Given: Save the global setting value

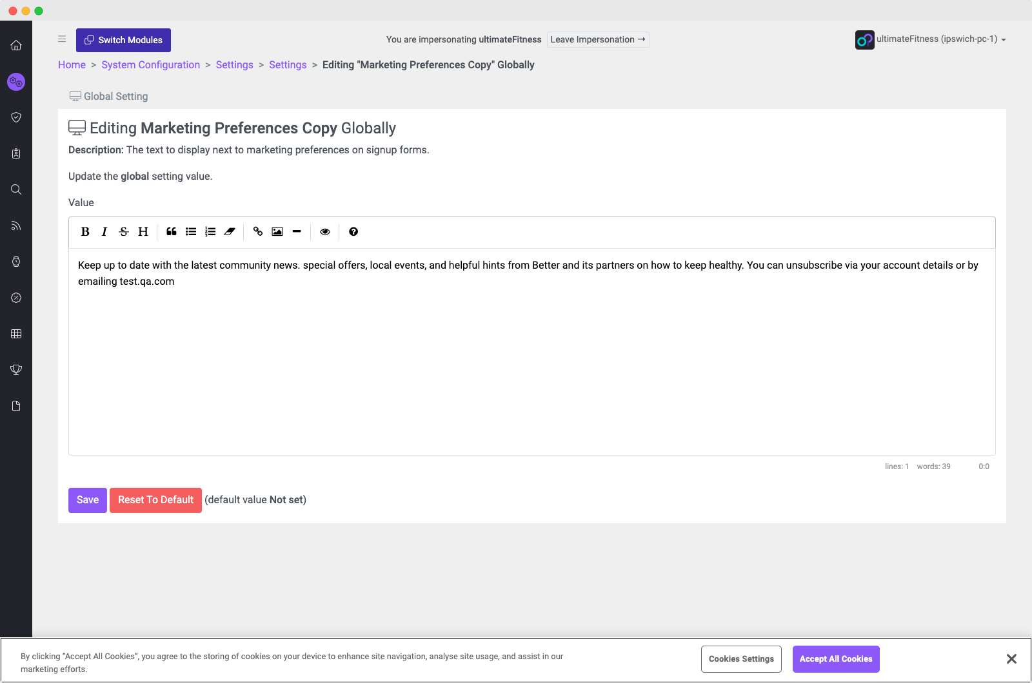Looking at the screenshot, I should (x=88, y=500).
